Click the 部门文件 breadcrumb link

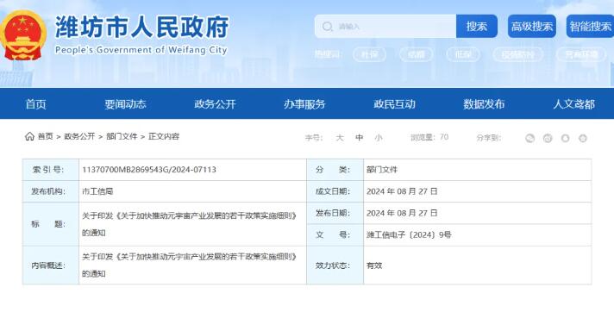click(122, 136)
